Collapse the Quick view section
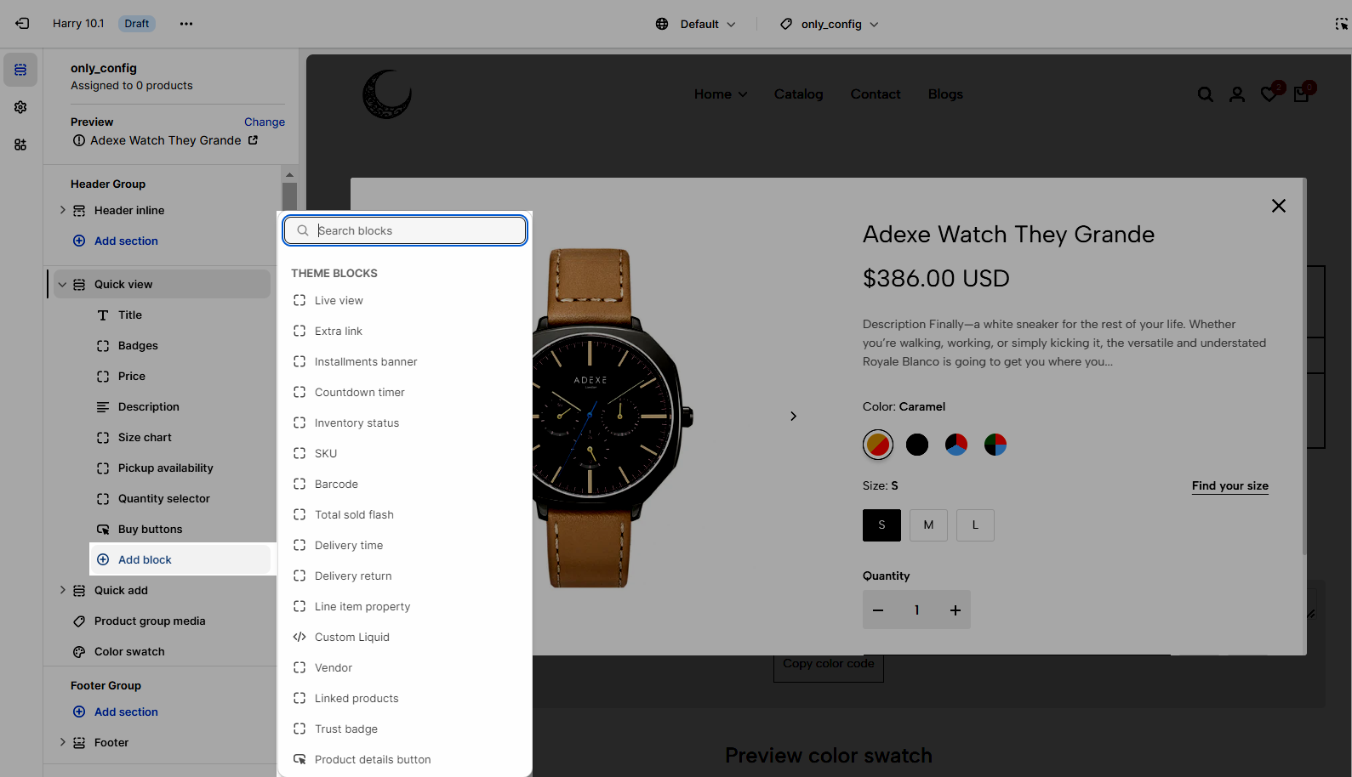Image resolution: width=1352 pixels, height=777 pixels. tap(62, 285)
